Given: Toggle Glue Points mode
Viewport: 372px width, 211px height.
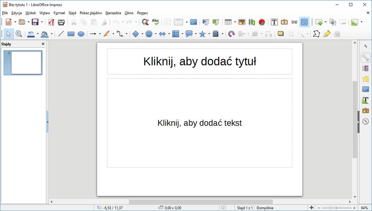Looking at the screenshot, I should coord(327,34).
